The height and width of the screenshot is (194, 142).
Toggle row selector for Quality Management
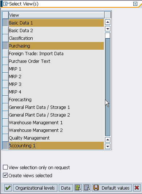pos(5,138)
